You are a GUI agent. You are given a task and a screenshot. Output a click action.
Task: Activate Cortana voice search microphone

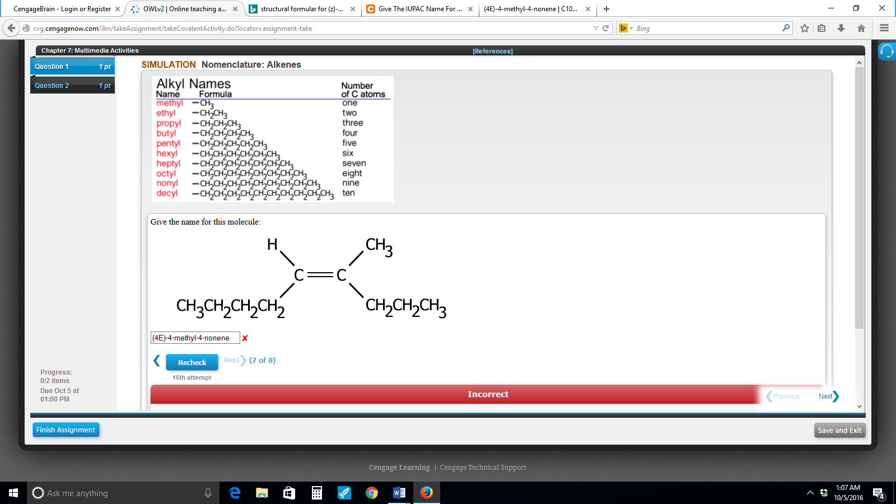pos(208,493)
